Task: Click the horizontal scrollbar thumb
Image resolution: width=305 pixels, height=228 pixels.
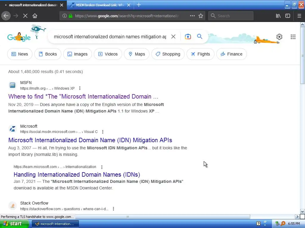Action: pyautogui.click(x=127, y=216)
